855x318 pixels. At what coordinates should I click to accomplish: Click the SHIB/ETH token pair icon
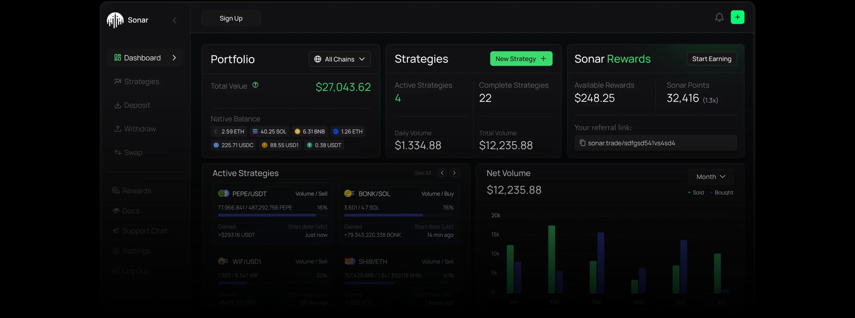click(350, 262)
